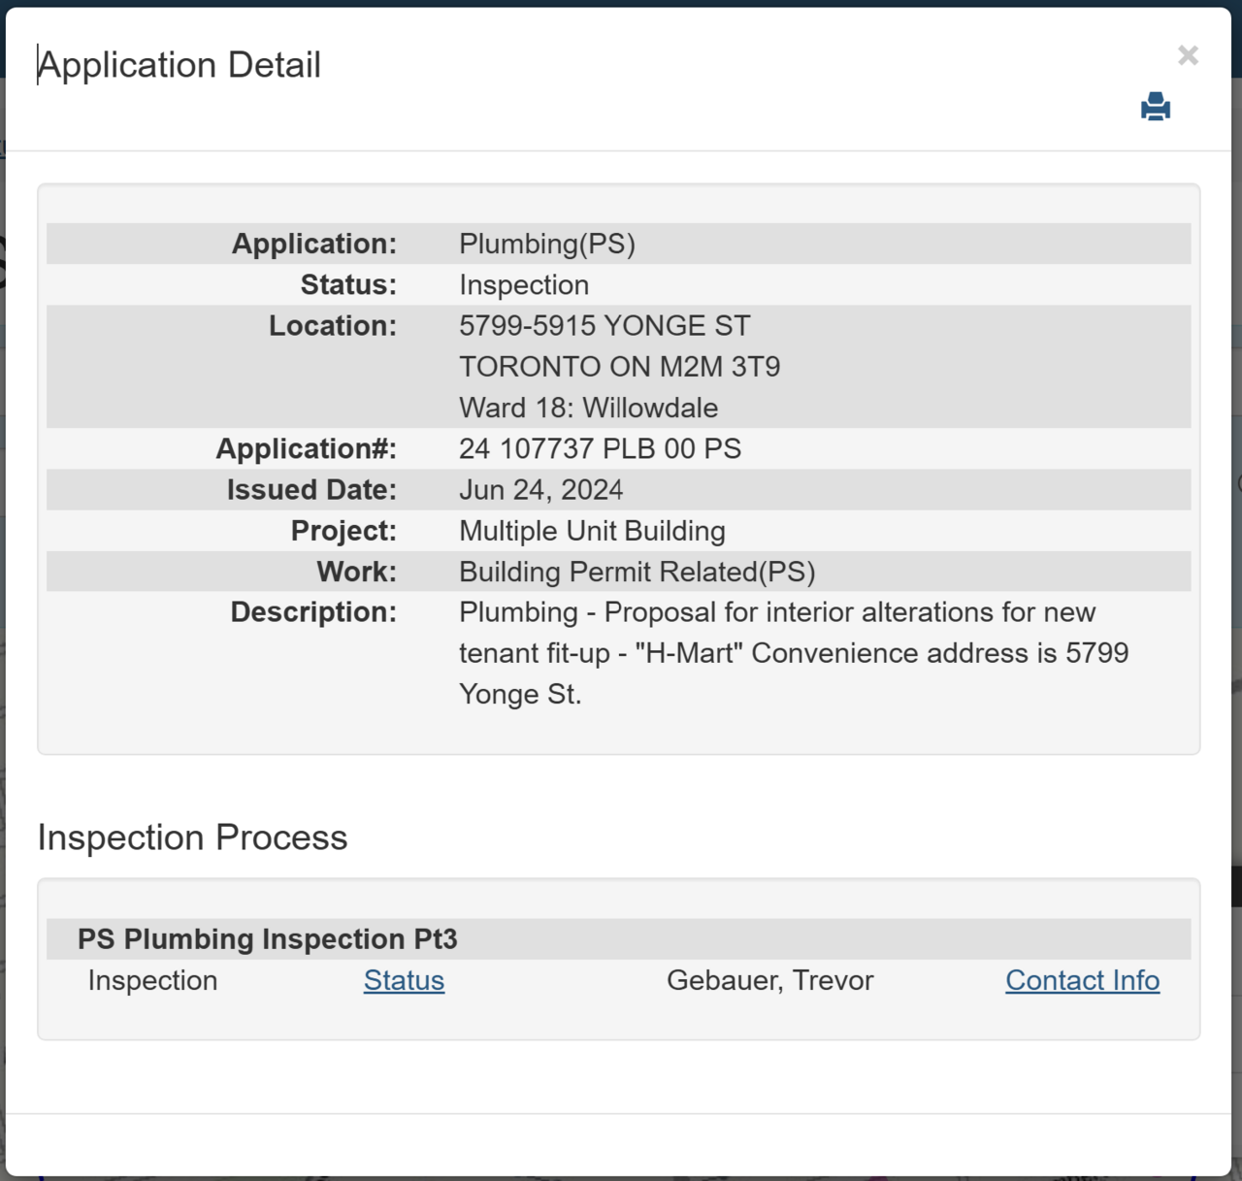Click the Description: field label
This screenshot has width=1242, height=1181.
coord(313,612)
